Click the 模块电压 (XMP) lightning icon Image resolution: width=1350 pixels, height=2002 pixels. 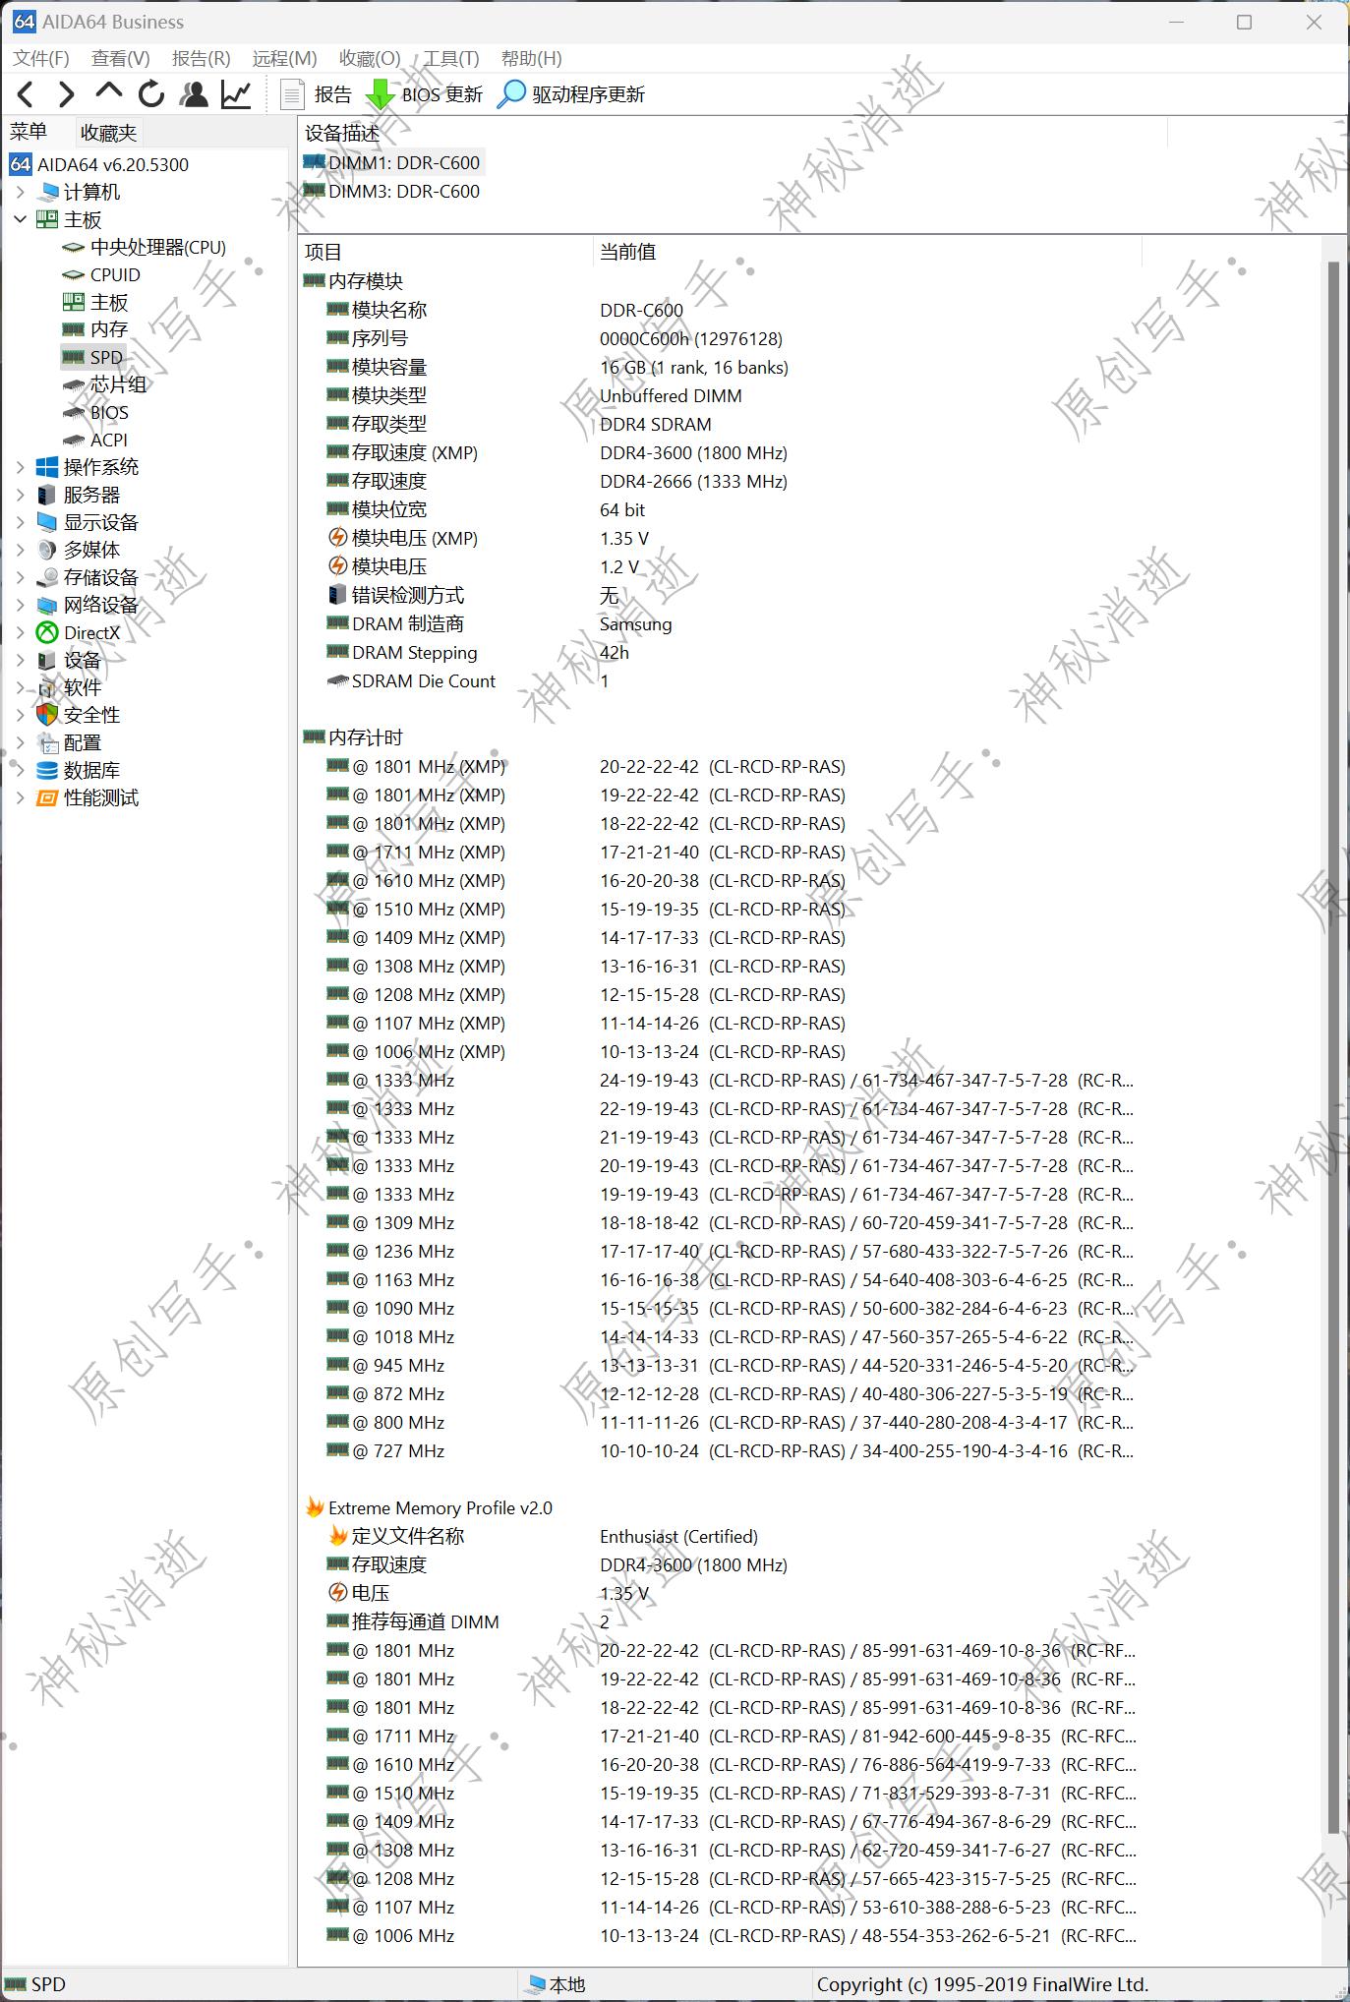pos(337,538)
